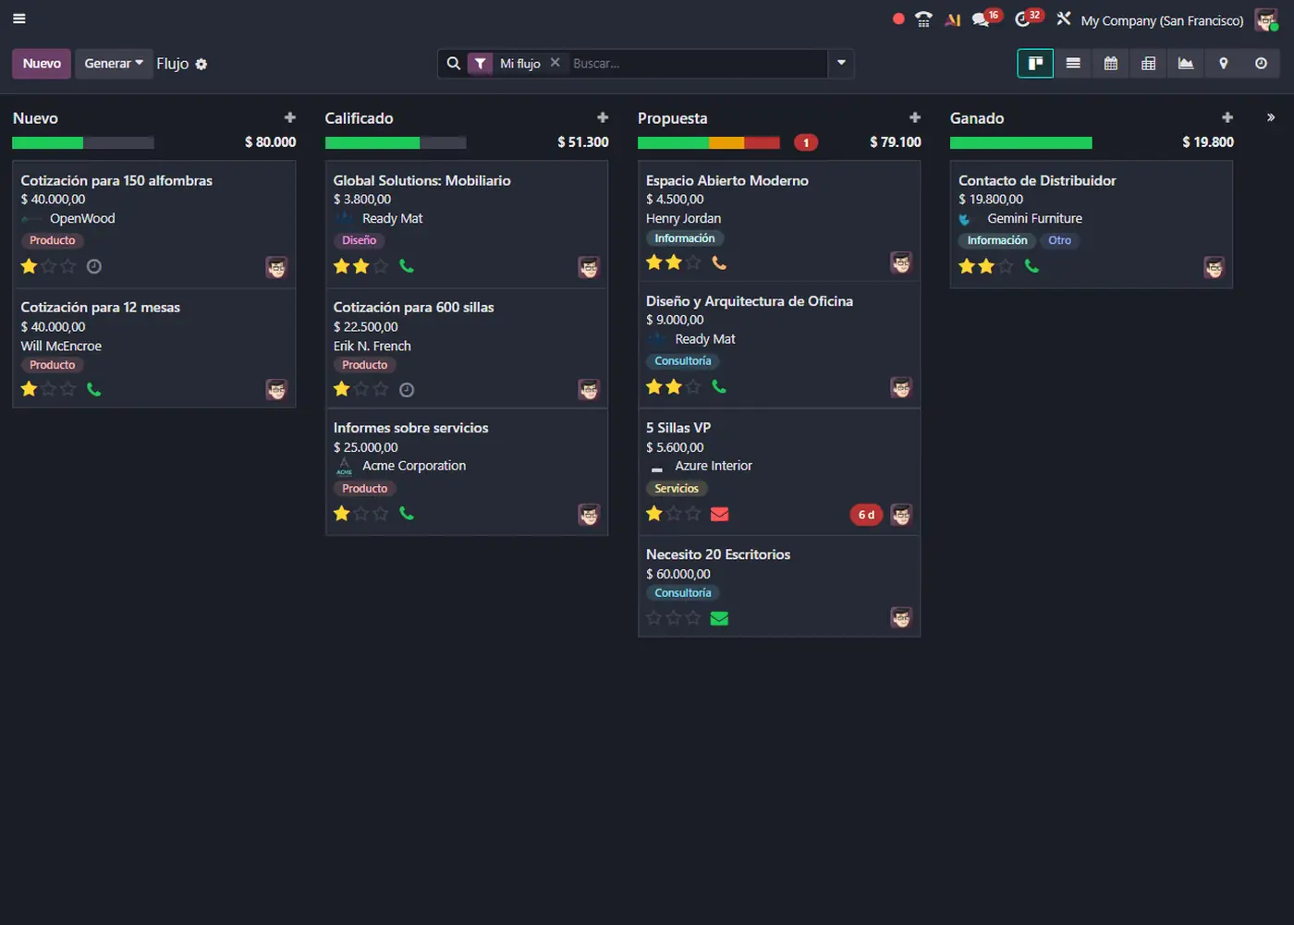Screen dimensions: 1294x925
Task: Expand the folded column with double chevron
Action: 1271,117
